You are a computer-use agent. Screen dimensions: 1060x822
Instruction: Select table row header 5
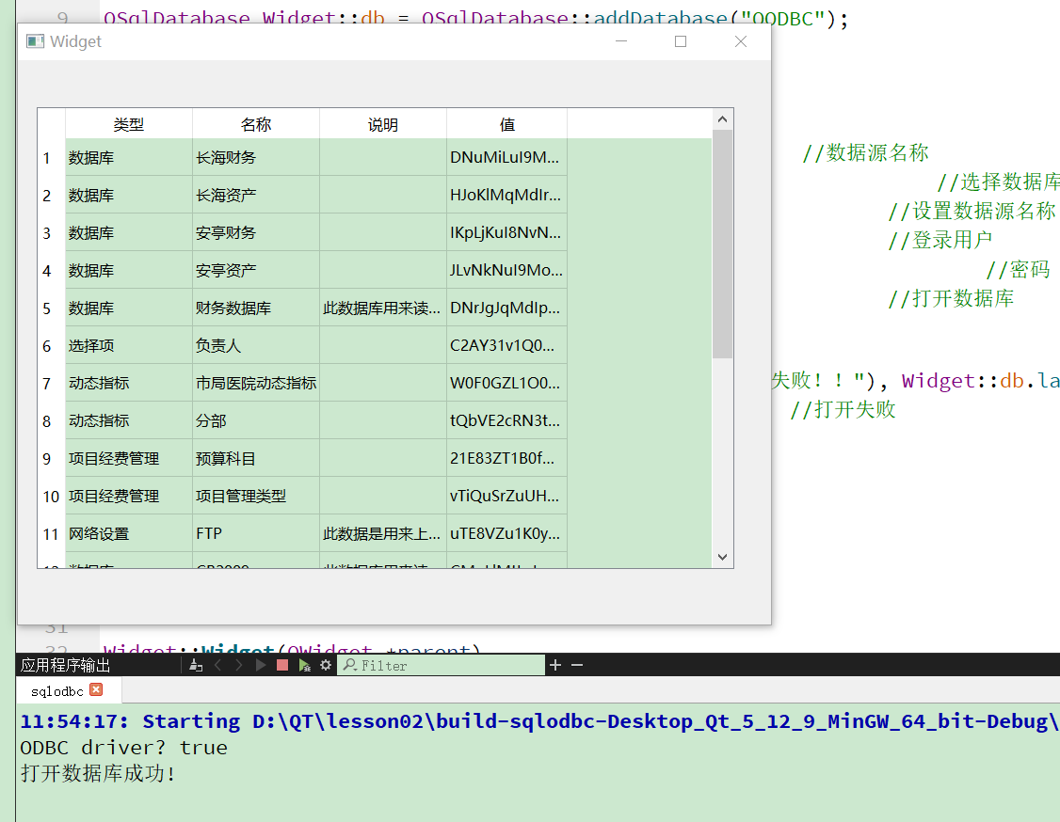coord(48,308)
